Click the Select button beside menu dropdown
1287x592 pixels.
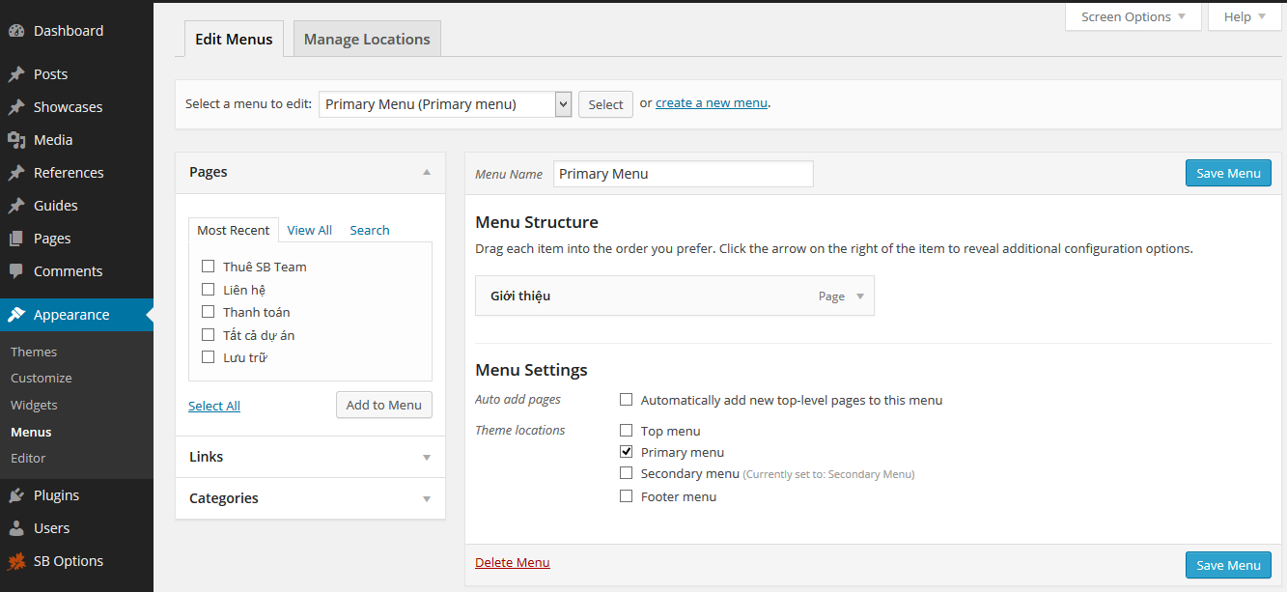[605, 104]
